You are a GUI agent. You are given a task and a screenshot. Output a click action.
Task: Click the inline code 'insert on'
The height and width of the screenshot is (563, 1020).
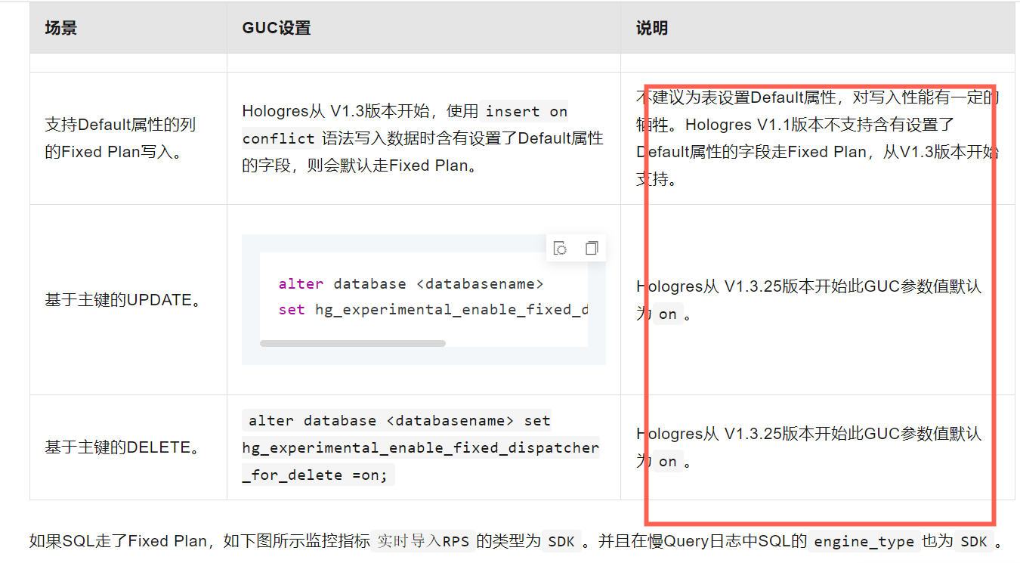coord(526,111)
